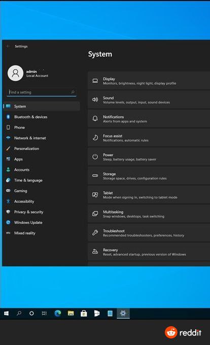The height and width of the screenshot is (345, 210).
Task: Select Reset, advanced startup description text
Action: pyautogui.click(x=145, y=254)
